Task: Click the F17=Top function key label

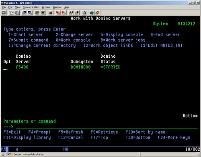Action: pos(99,137)
